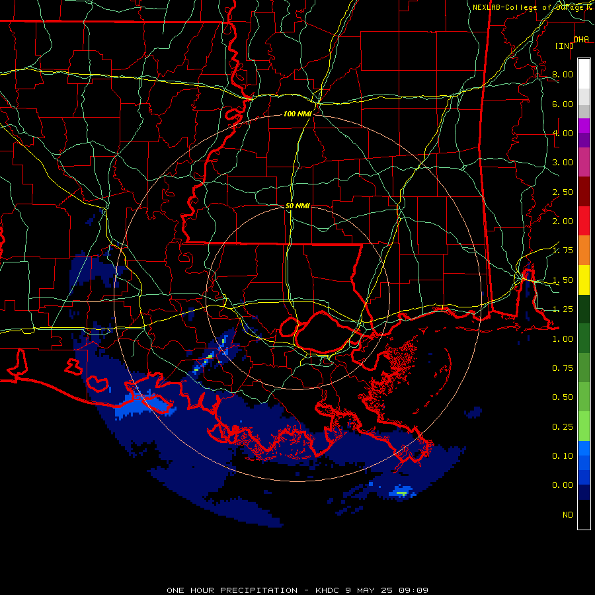
Task: Select the pink legend swatch near 3.00
Action: (x=584, y=163)
